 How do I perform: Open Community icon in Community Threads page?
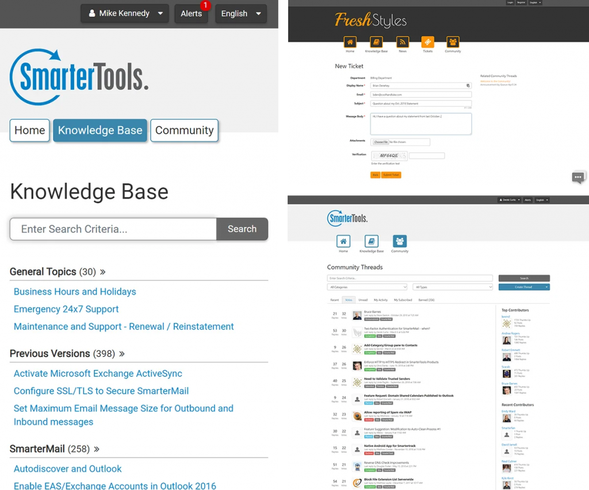point(400,241)
